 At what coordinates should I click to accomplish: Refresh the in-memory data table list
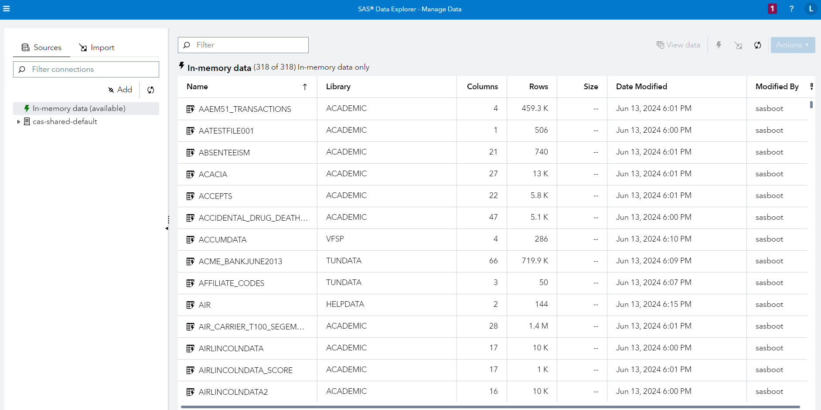[x=758, y=45]
